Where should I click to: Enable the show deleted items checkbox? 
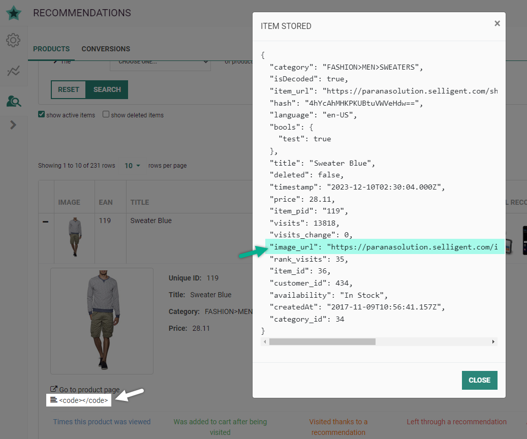click(106, 114)
